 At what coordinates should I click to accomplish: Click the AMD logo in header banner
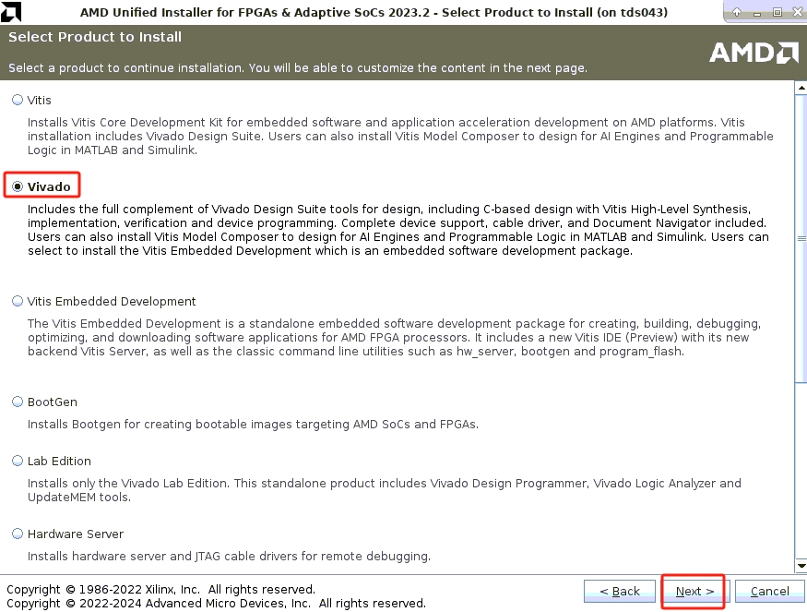point(753,53)
